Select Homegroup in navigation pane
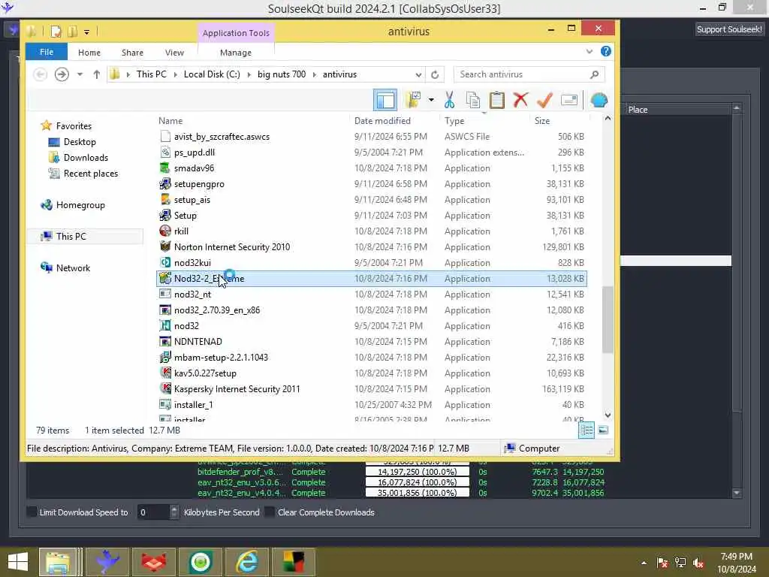This screenshot has height=577, width=769. [80, 205]
